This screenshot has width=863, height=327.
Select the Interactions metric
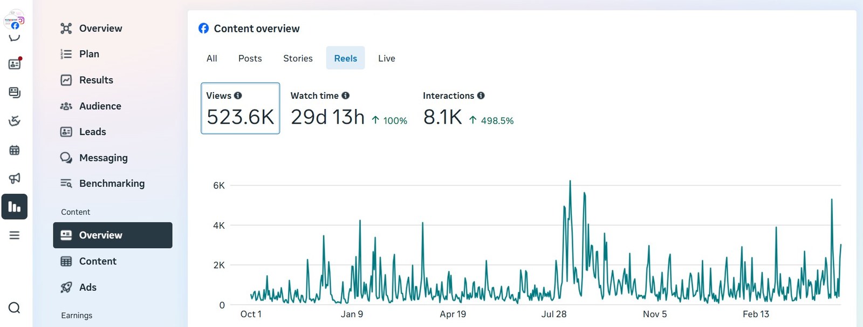click(468, 108)
